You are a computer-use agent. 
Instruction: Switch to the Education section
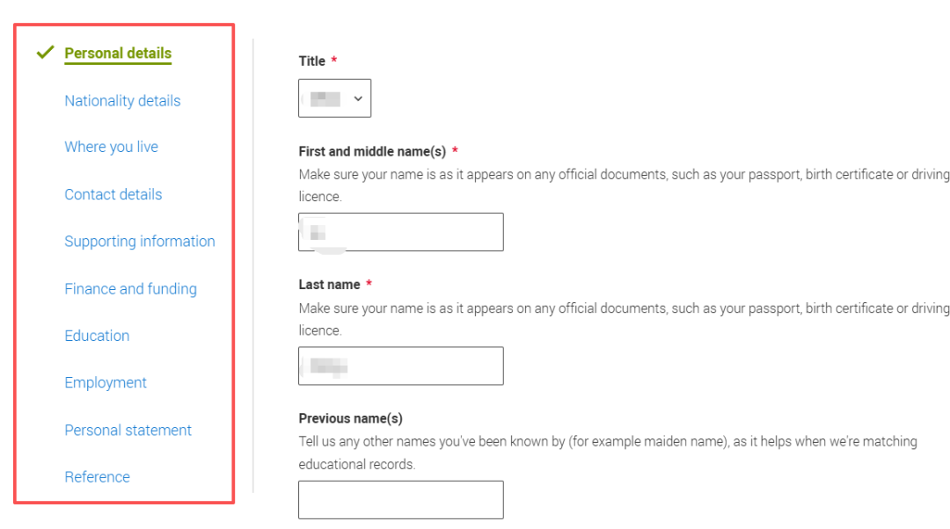pos(97,336)
